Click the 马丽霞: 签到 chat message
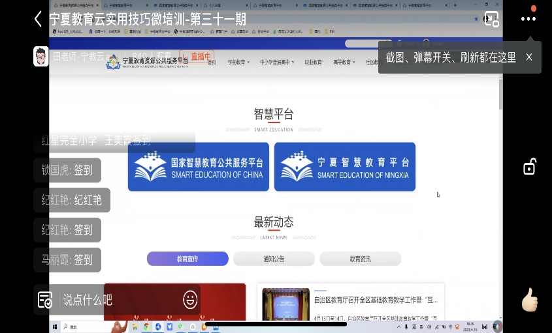Viewport: 552px width, 333px height. 67,259
